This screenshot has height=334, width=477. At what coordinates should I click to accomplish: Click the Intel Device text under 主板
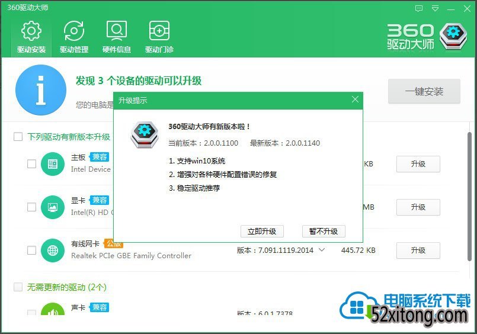click(91, 169)
